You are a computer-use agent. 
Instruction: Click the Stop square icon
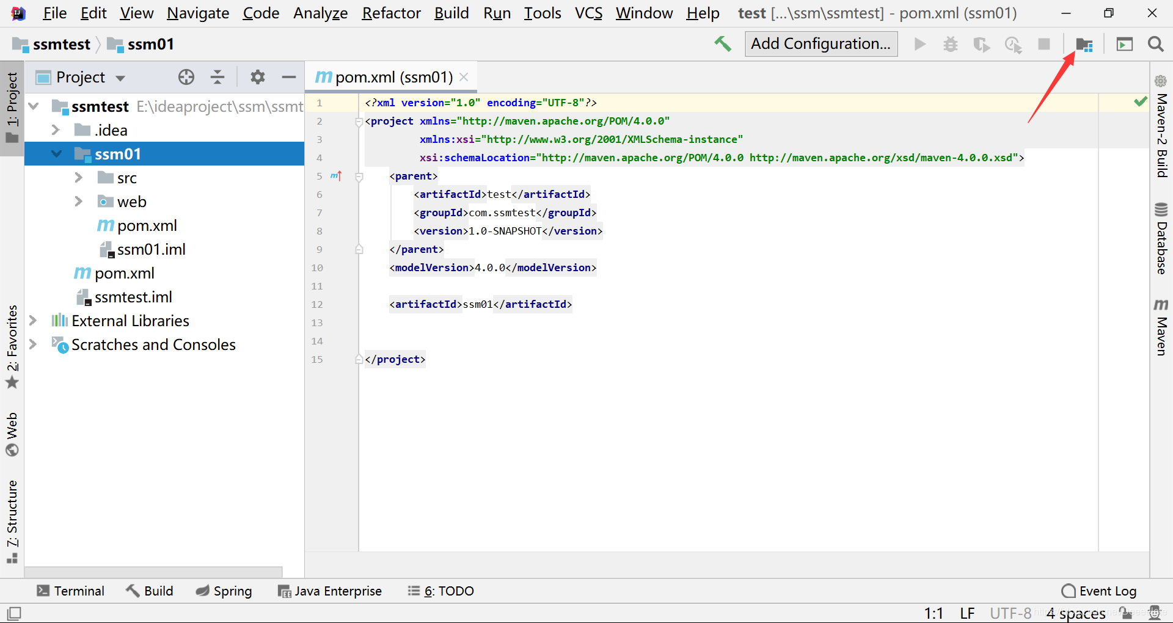pyautogui.click(x=1044, y=44)
